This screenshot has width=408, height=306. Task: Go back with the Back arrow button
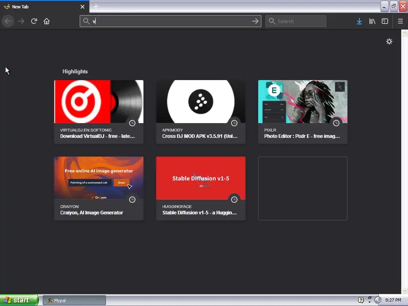coord(8,21)
